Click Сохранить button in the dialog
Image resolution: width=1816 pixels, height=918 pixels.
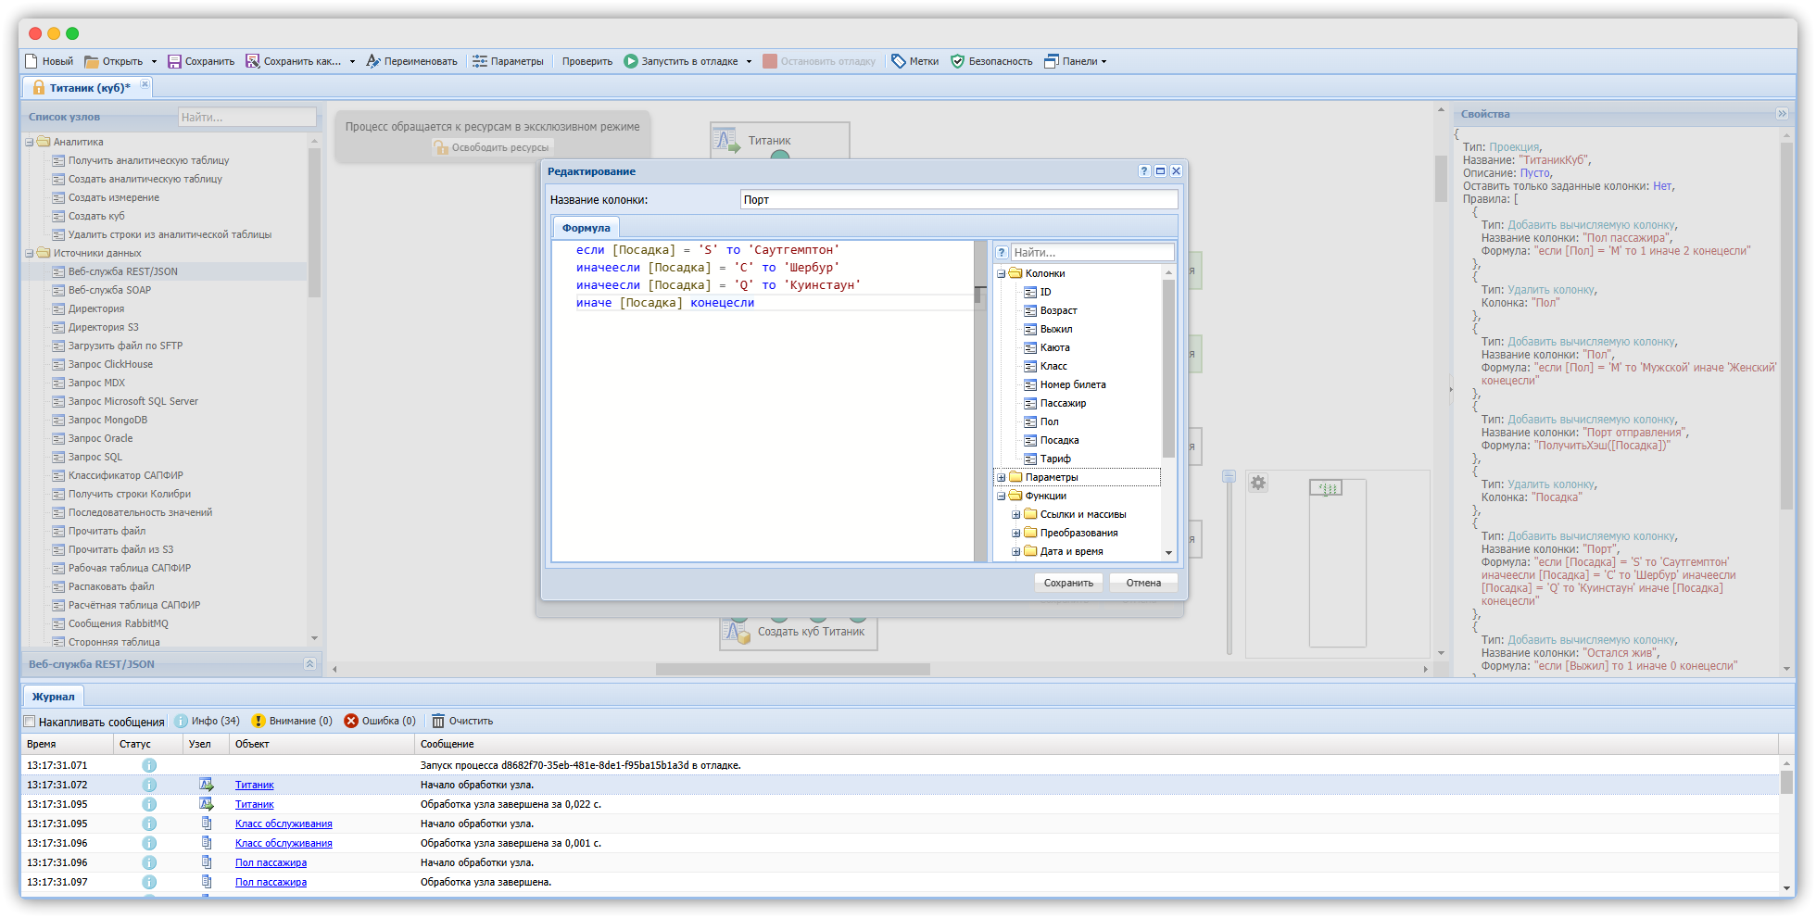point(1068,583)
